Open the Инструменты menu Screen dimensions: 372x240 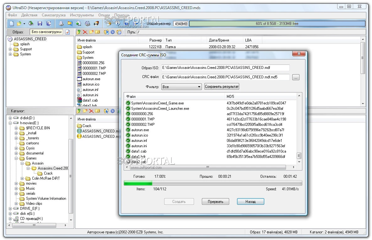point(82,15)
